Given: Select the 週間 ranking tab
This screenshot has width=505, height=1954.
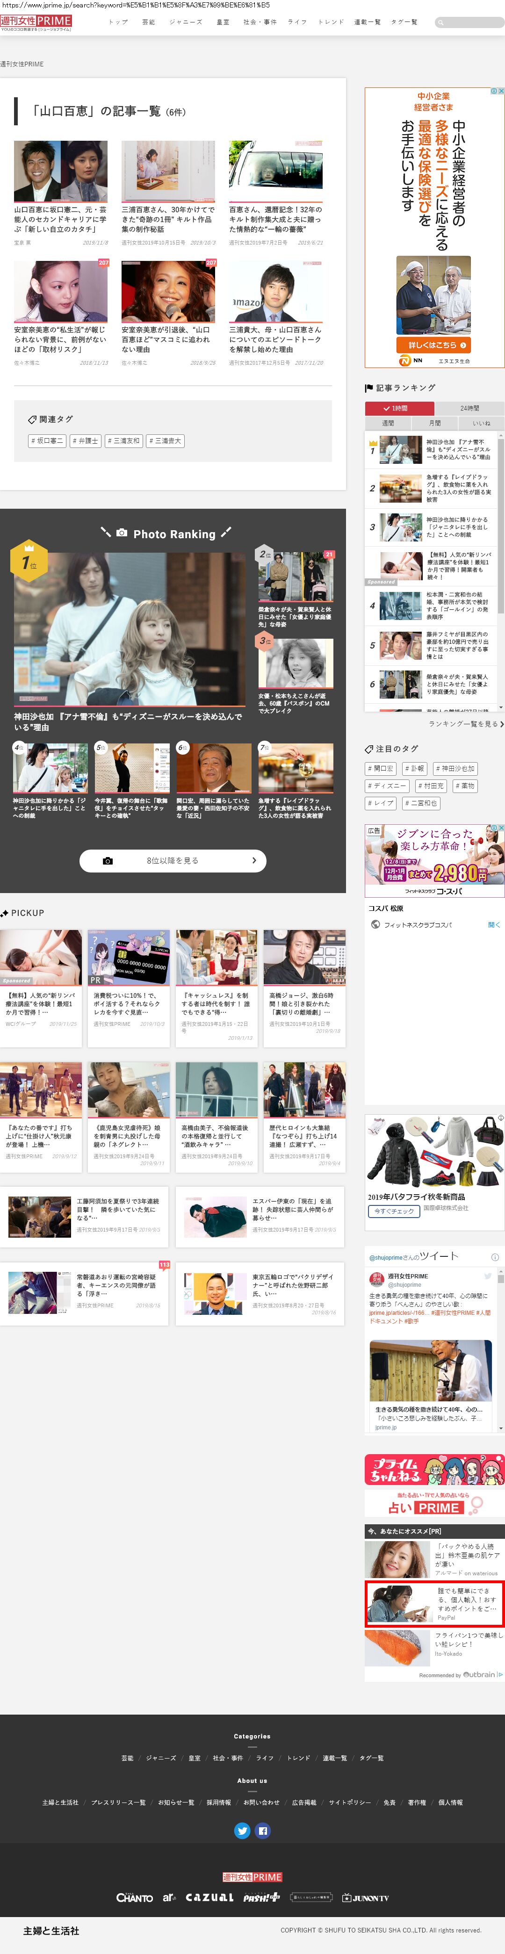Looking at the screenshot, I should tap(388, 423).
